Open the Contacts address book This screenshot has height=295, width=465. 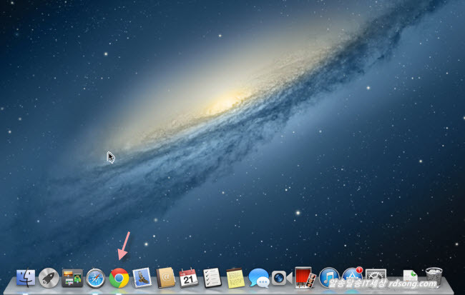tap(165, 279)
